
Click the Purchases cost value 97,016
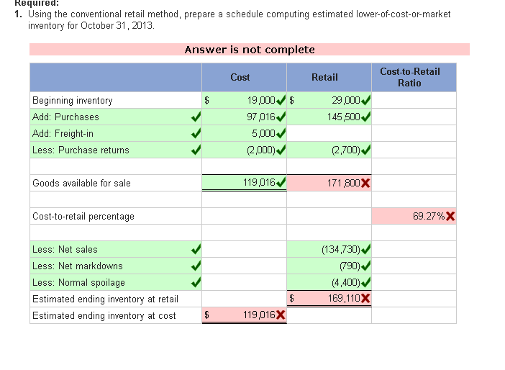tap(261, 117)
